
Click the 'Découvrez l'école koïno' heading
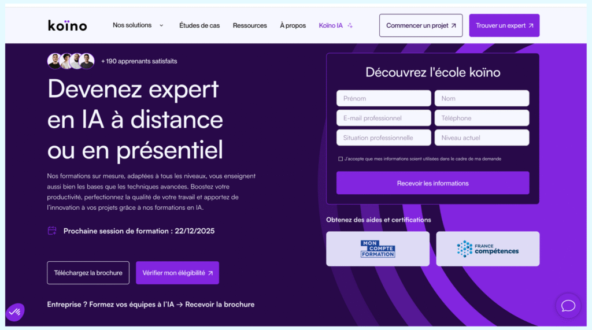click(432, 72)
